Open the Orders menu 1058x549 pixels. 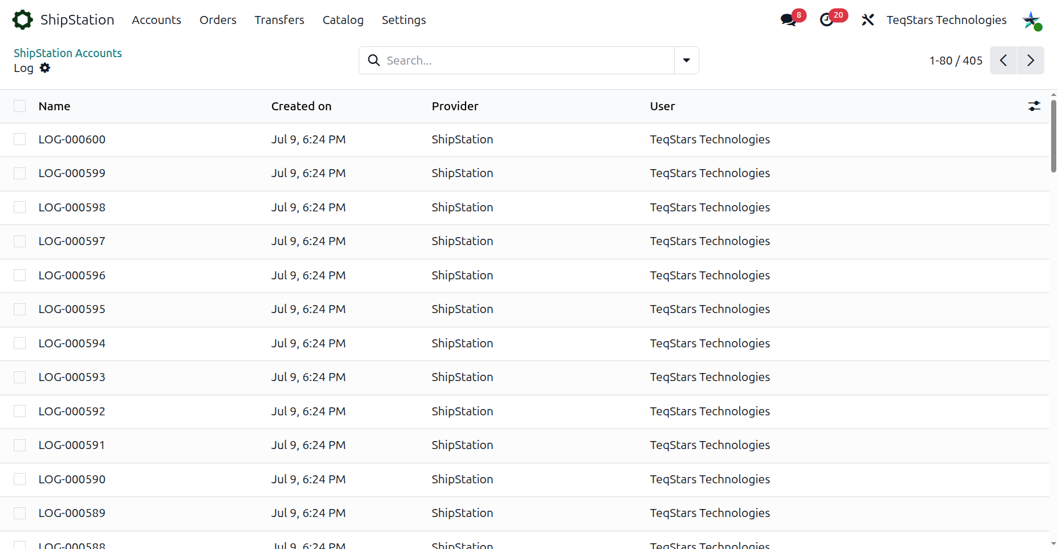point(218,20)
